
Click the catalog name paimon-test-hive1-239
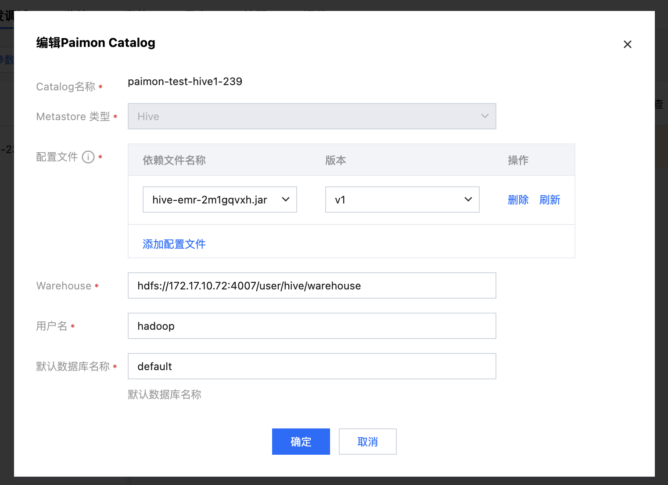tap(185, 82)
